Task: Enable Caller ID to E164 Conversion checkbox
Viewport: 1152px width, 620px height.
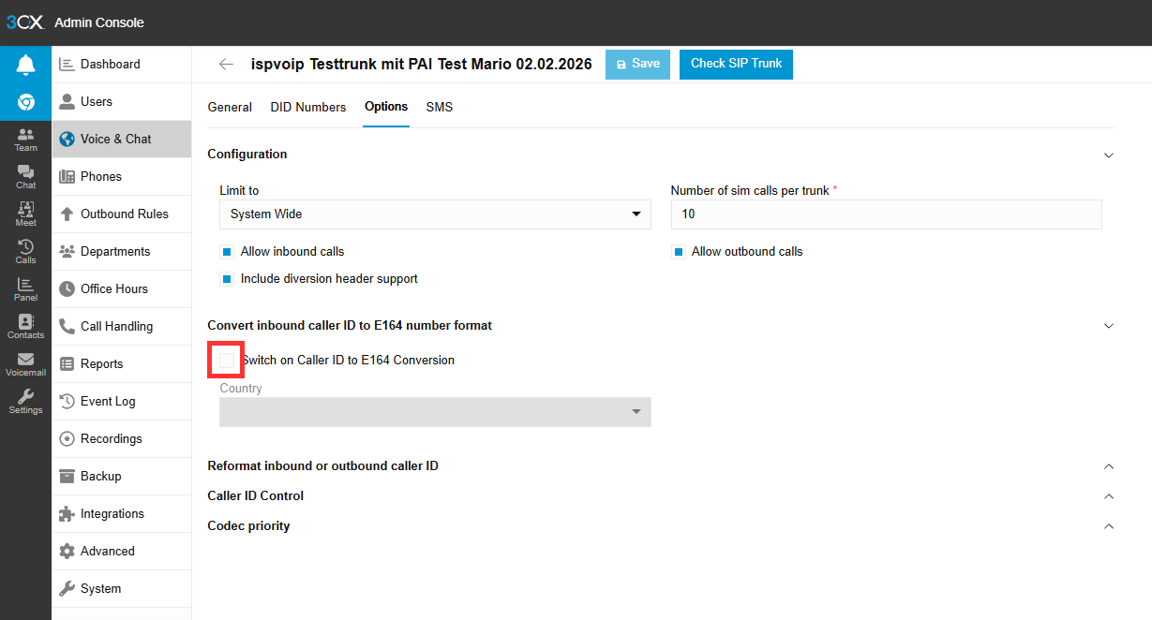Action: tap(227, 361)
